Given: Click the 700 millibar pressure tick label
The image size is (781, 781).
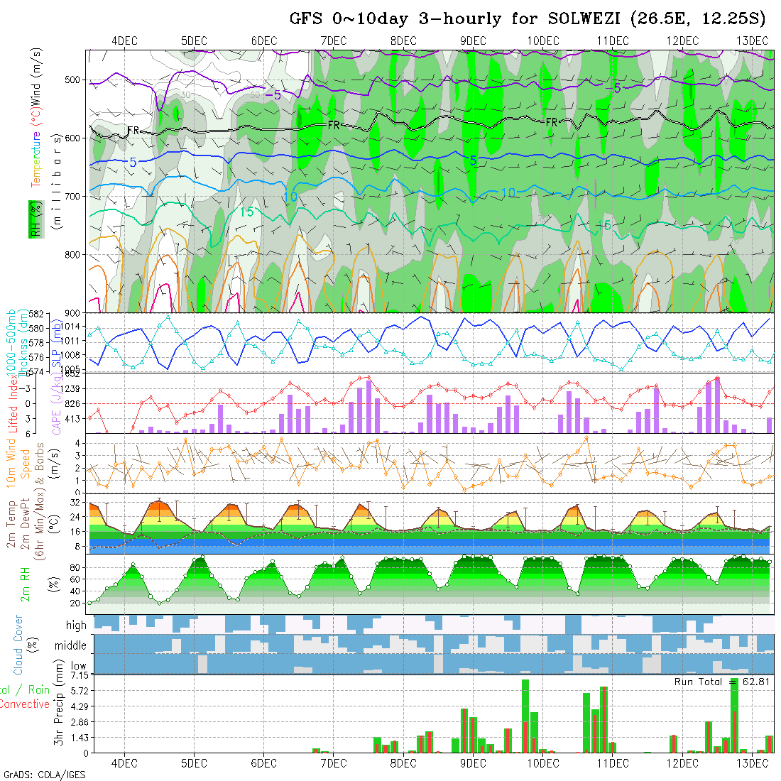Looking at the screenshot, I should pos(72,196).
